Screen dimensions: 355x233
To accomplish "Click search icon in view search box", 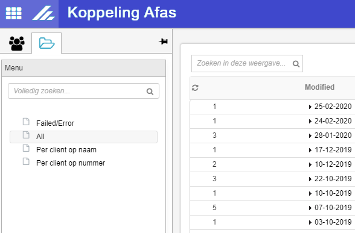I will pyautogui.click(x=296, y=64).
